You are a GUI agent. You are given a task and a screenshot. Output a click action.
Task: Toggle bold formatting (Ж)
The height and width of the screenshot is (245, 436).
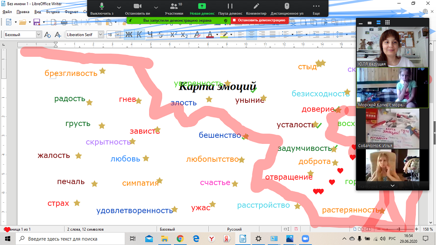pyautogui.click(x=129, y=34)
